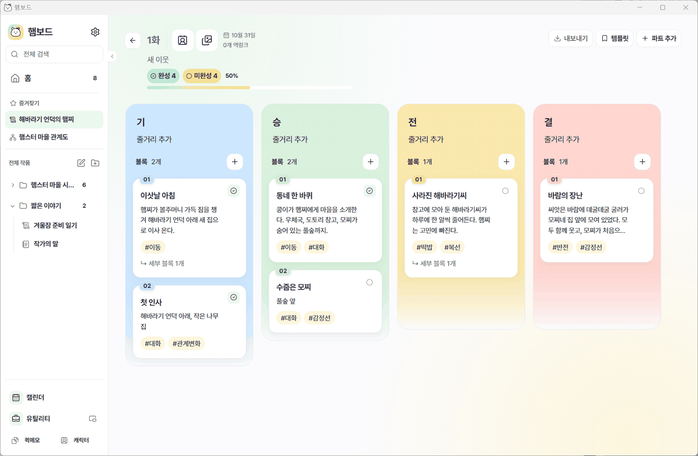Click the calendar icon next to 10월 31일

tap(226, 35)
